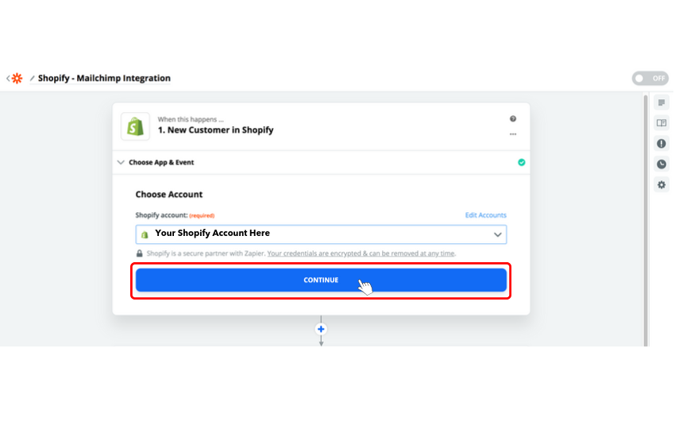Open the Shopify account dropdown

click(x=321, y=234)
